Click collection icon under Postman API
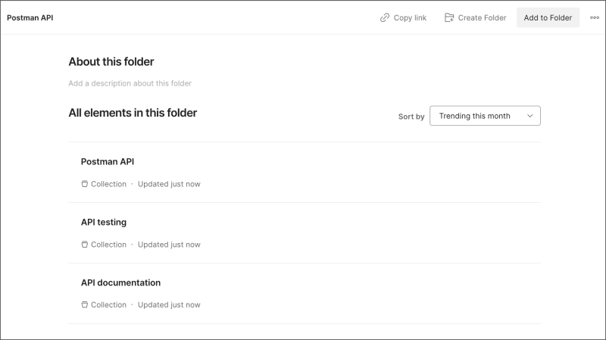The height and width of the screenshot is (340, 606). (85, 184)
